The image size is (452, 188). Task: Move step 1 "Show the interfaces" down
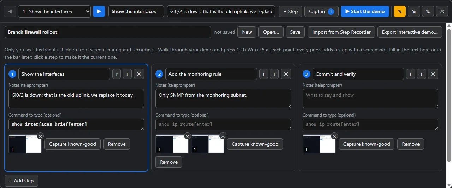pos(127,74)
